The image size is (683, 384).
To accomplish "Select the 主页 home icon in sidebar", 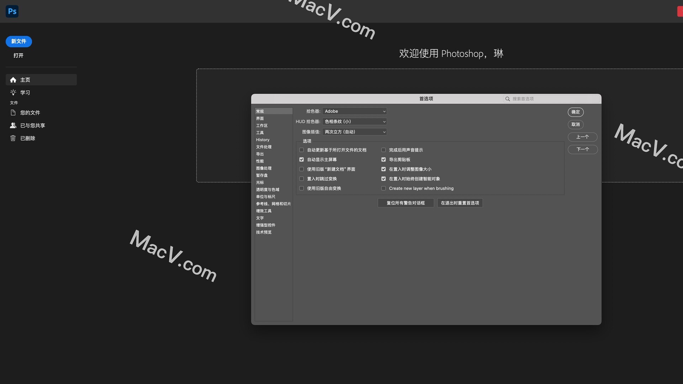I will [x=13, y=80].
